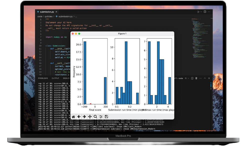Open the new terminal launch profile dropdown
This screenshot has height=152, width=248.
coord(188,78)
